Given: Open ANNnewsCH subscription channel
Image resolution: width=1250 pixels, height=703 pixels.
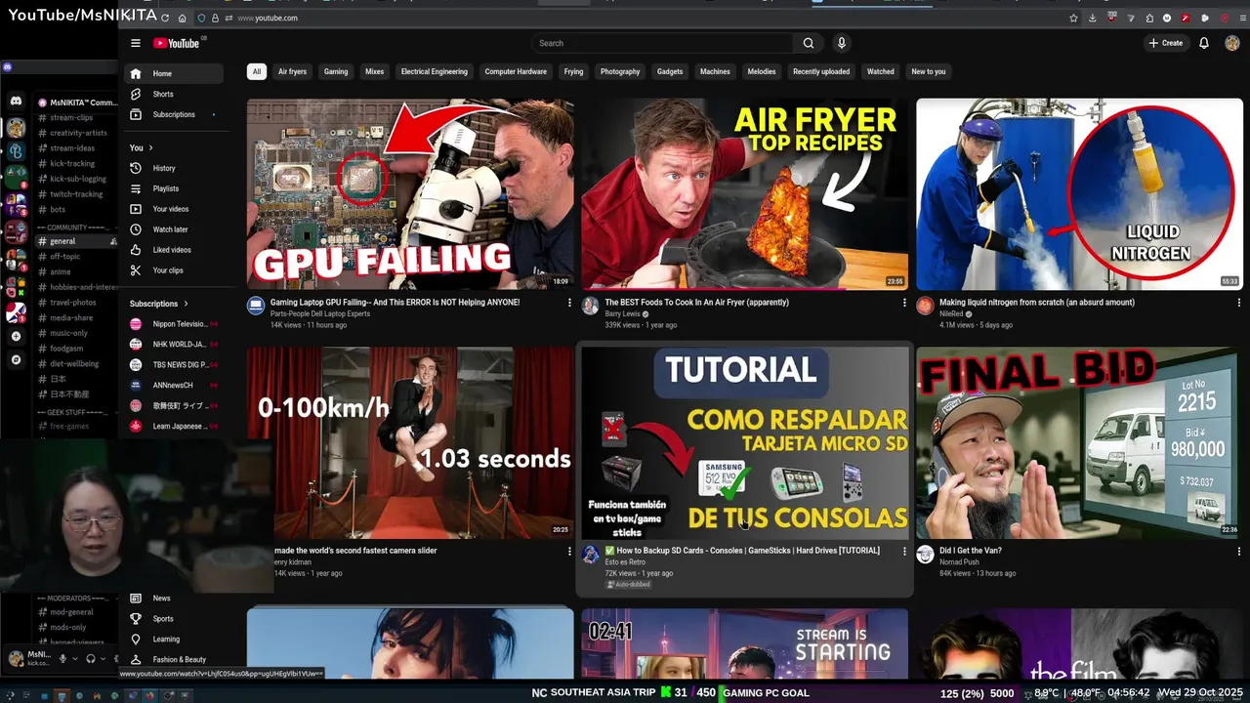Looking at the screenshot, I should point(174,385).
